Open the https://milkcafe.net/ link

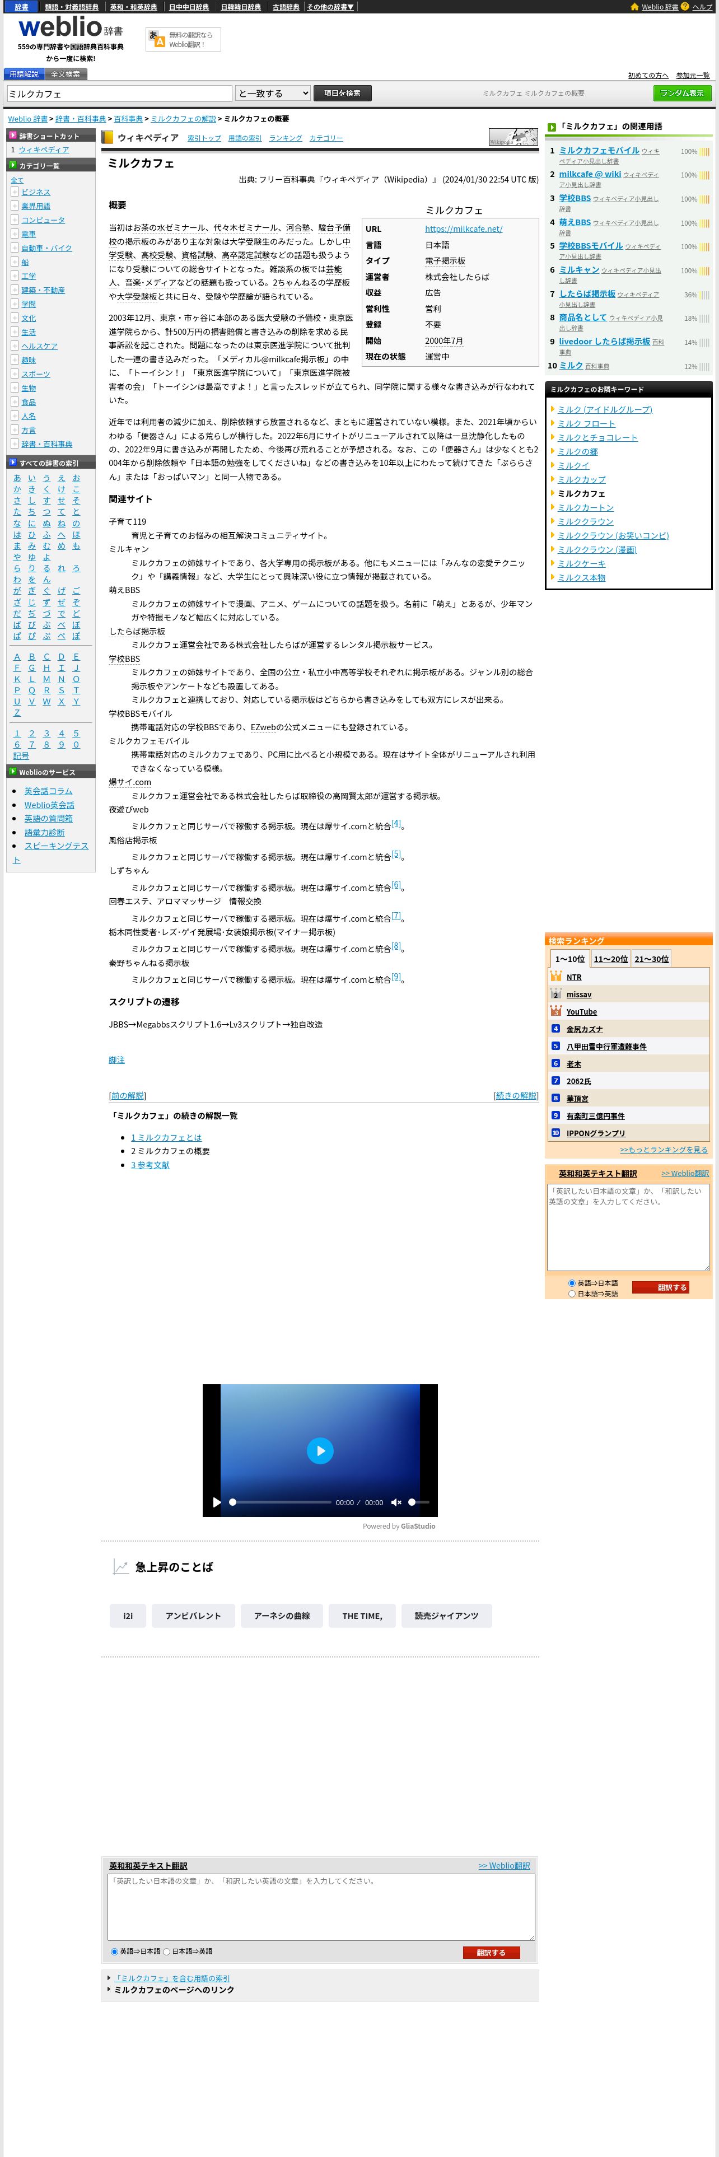pos(464,228)
